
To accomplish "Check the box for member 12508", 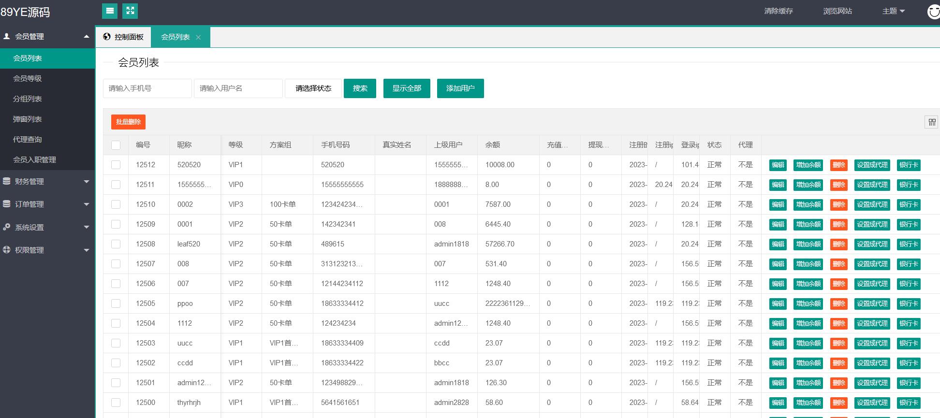I will click(116, 244).
